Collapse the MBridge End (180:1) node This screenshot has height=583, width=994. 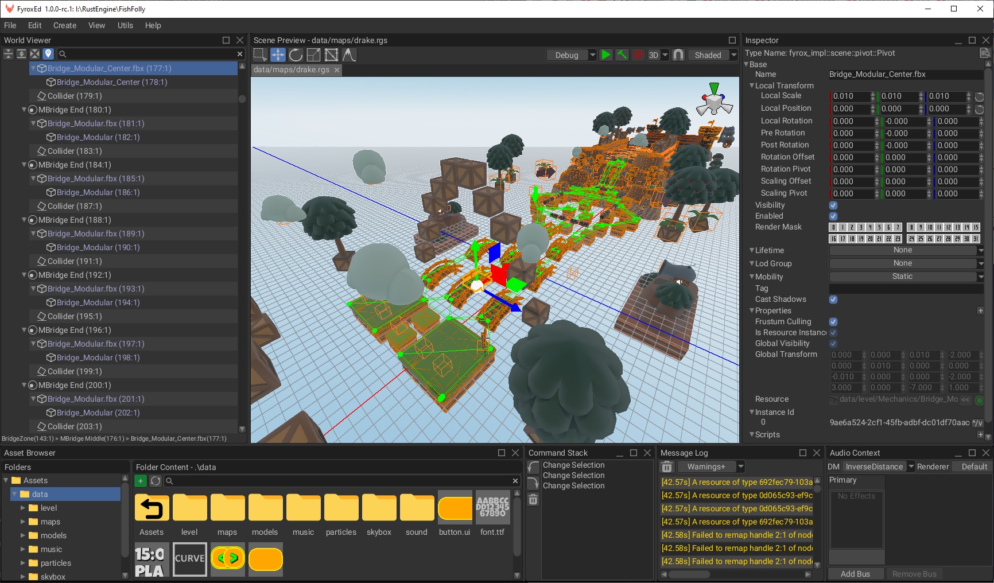[24, 110]
